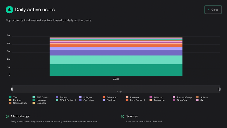
Task: Hide the Bitcoin series via legend
Action: 64,97
